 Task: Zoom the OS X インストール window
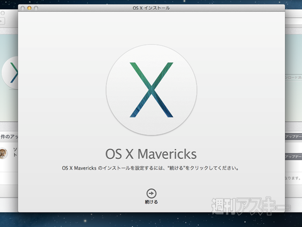coord(36,8)
